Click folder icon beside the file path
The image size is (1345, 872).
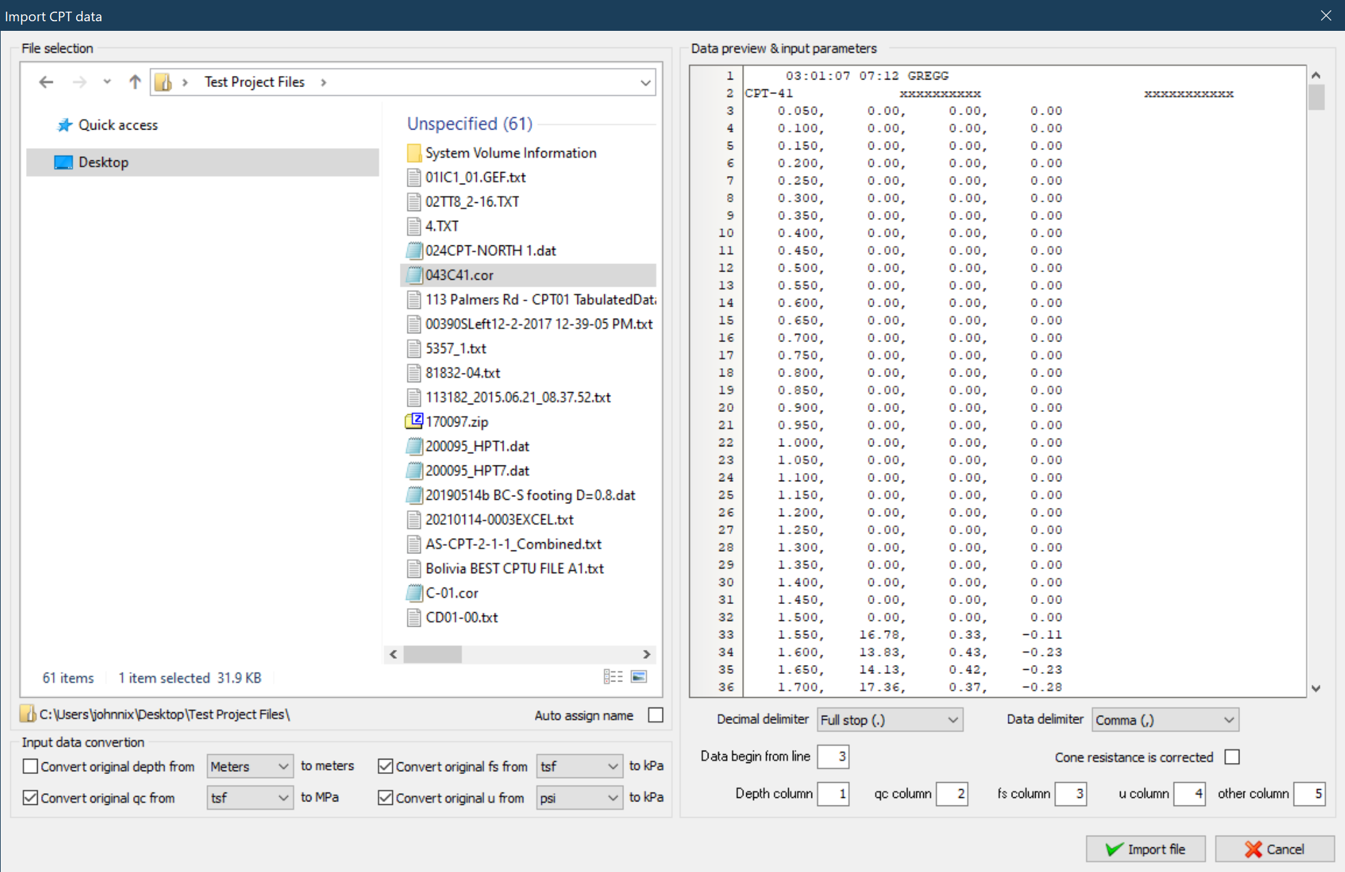[27, 714]
